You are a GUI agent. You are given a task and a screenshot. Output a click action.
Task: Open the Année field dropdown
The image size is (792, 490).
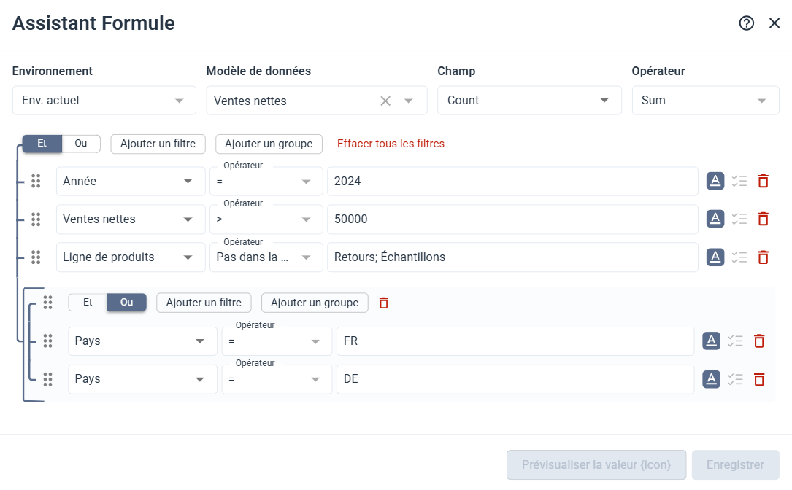coord(131,181)
